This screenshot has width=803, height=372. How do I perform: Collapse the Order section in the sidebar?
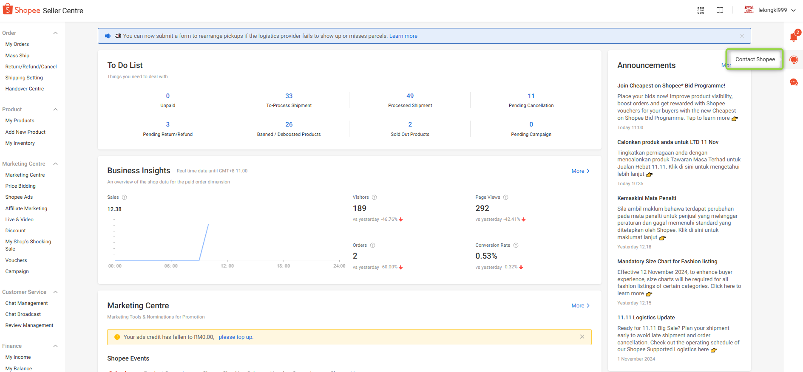[55, 33]
